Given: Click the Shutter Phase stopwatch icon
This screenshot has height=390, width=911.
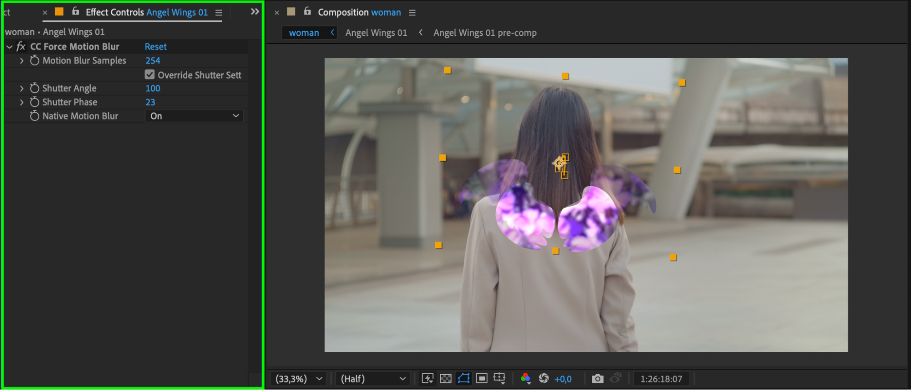Looking at the screenshot, I should pos(35,102).
